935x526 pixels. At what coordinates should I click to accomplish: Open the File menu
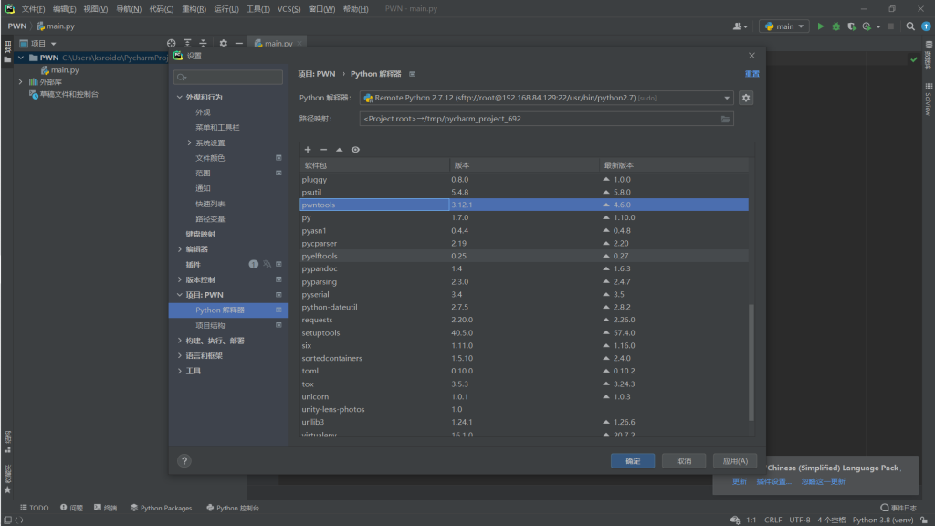[x=33, y=9]
